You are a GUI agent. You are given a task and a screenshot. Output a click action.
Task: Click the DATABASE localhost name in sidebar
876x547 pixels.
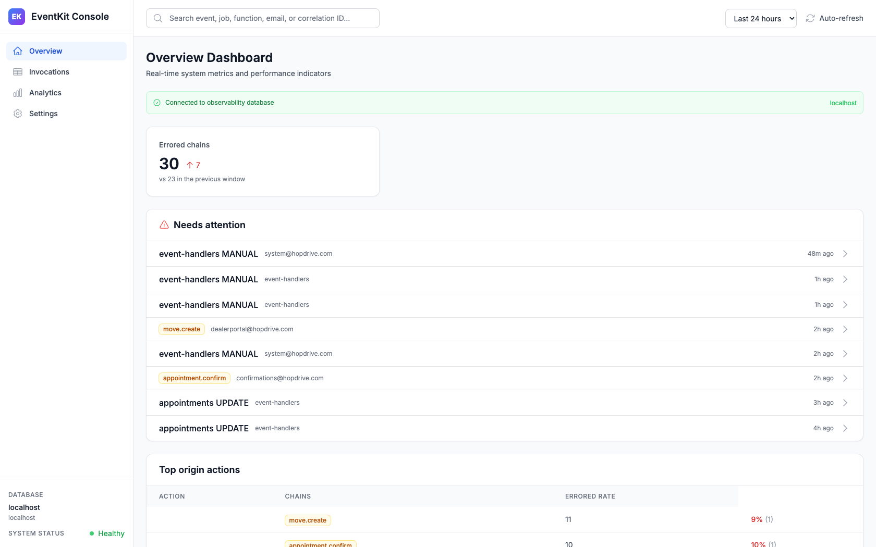24,507
